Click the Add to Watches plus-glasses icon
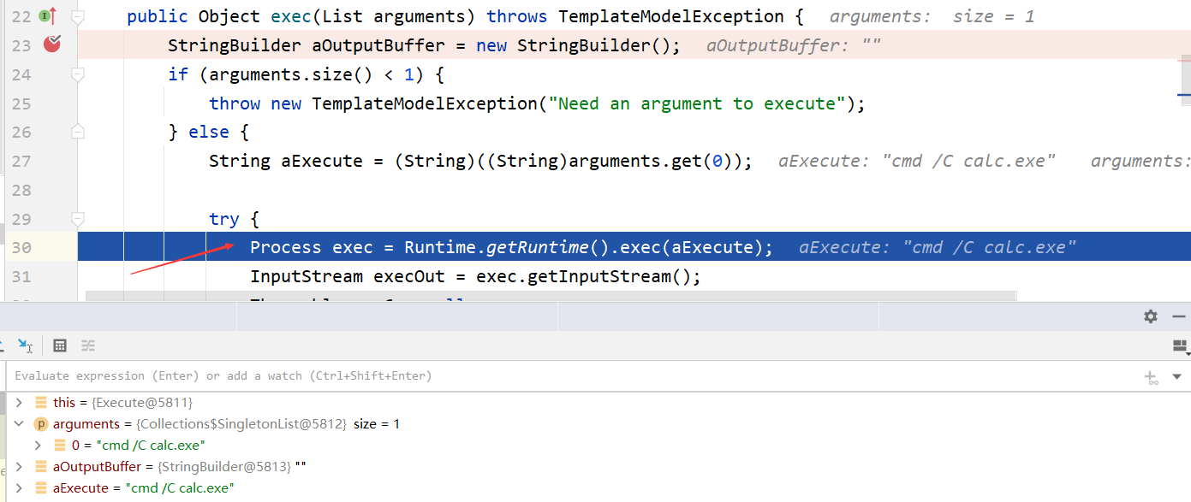The height and width of the screenshot is (502, 1191). [1151, 376]
